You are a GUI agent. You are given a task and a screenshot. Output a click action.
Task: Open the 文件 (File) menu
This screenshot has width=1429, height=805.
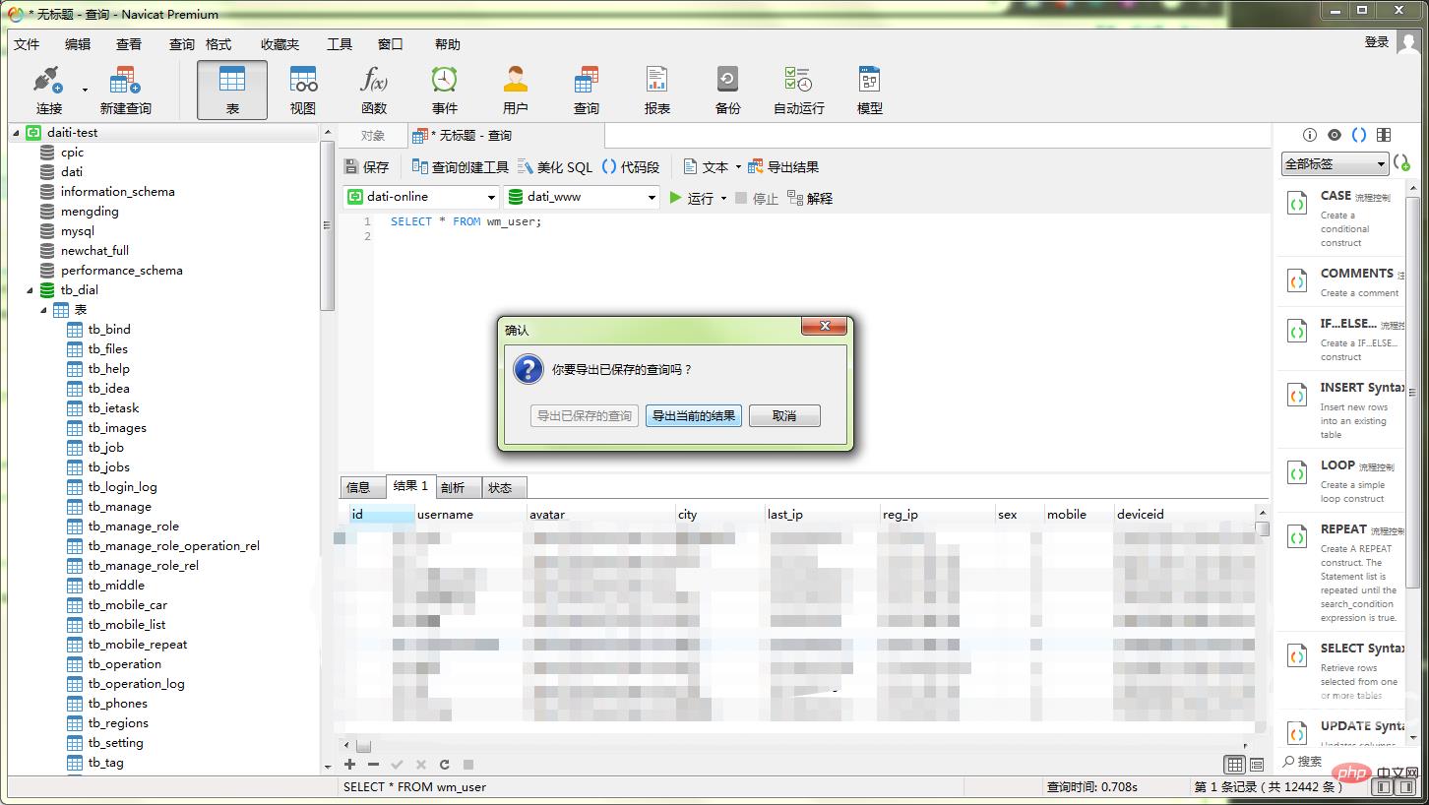tap(27, 44)
